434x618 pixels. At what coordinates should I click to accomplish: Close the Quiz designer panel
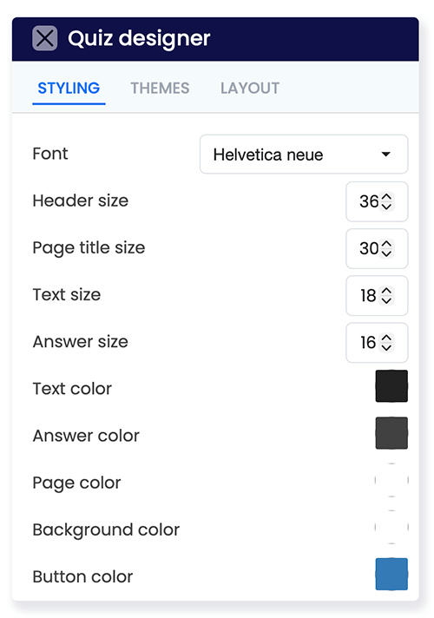(x=44, y=38)
